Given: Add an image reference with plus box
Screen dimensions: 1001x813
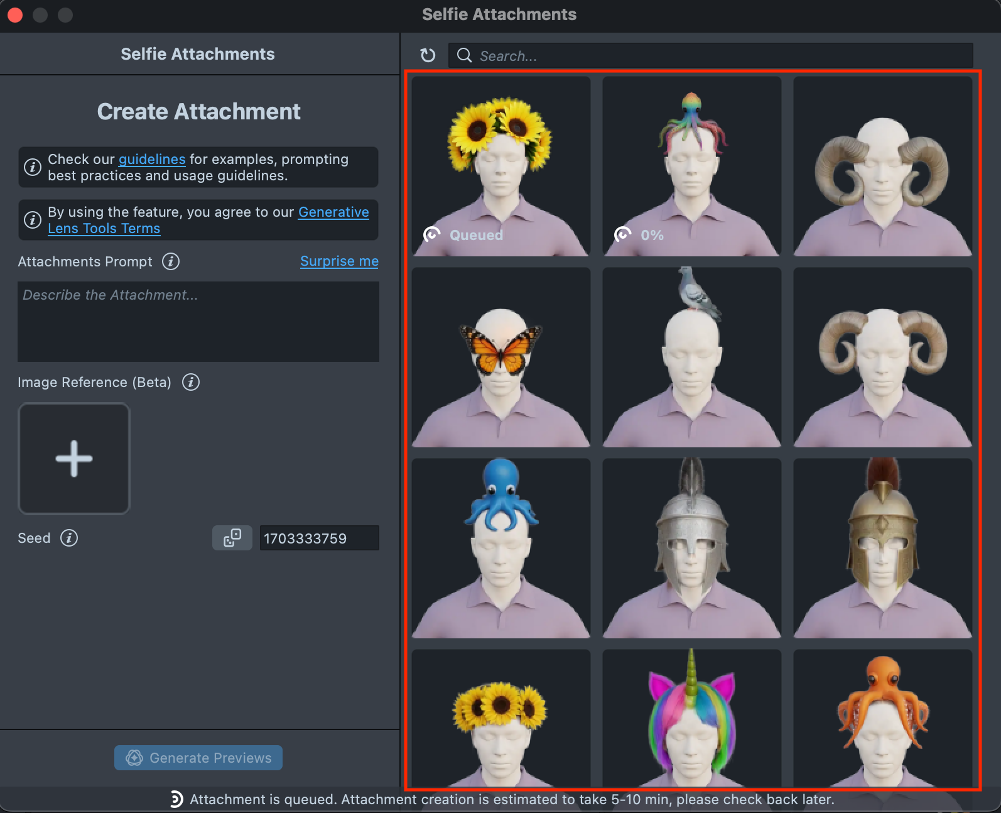Looking at the screenshot, I should (74, 459).
